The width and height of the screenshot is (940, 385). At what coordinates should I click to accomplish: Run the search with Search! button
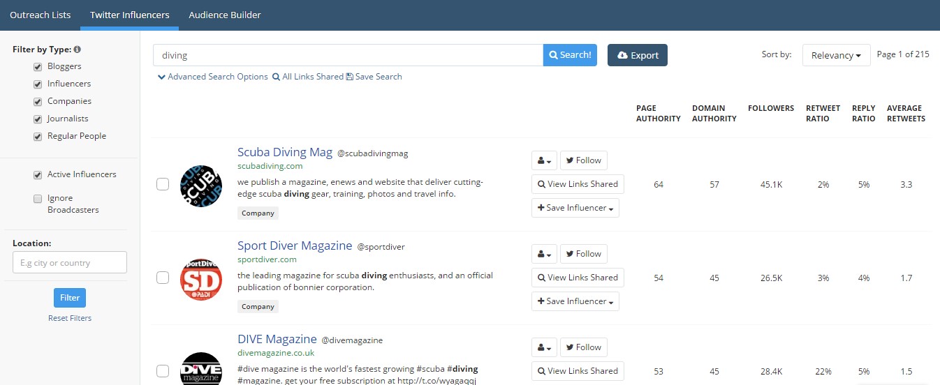570,55
